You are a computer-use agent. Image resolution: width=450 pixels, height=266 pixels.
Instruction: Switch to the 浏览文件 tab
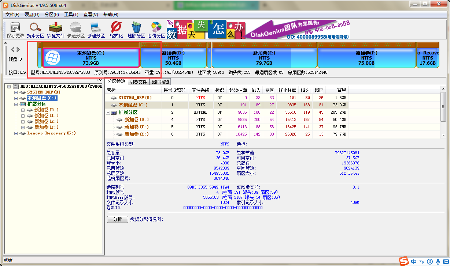(139, 82)
